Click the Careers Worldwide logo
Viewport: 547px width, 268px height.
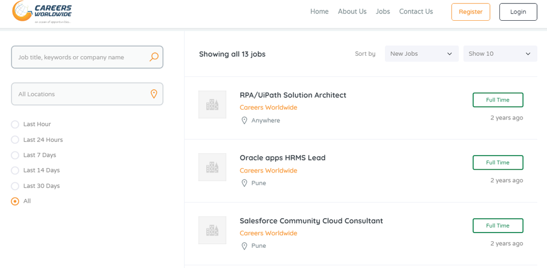42,11
